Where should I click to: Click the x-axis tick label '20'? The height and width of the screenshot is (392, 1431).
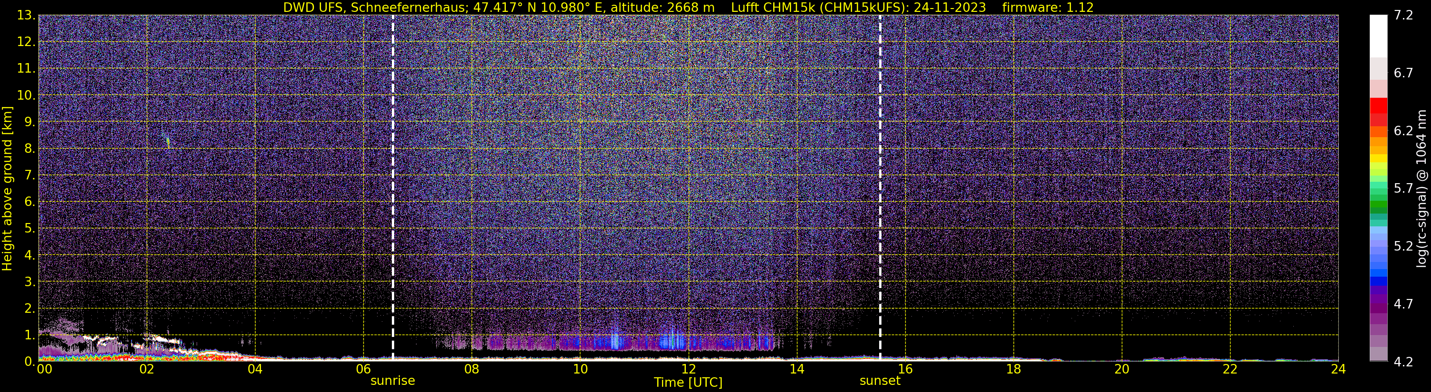[x=1122, y=369]
